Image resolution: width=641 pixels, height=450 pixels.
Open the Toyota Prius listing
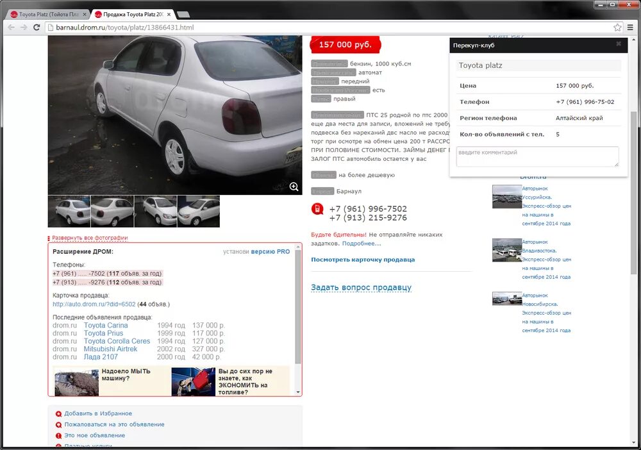coord(103,333)
